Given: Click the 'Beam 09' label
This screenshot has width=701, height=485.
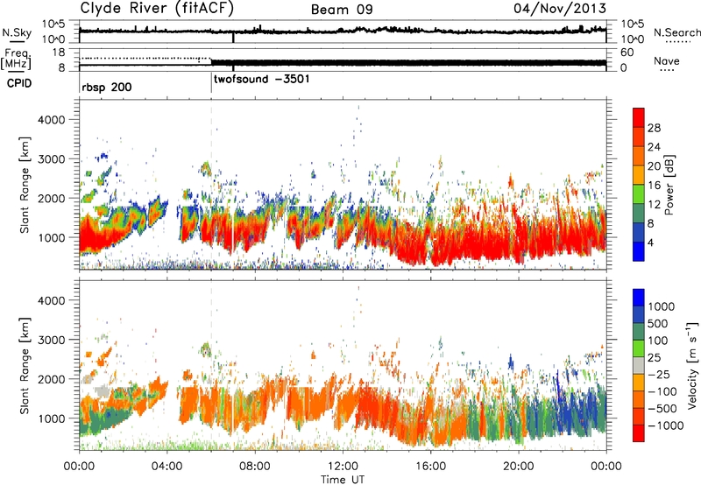Looking at the screenshot, I should (x=342, y=10).
